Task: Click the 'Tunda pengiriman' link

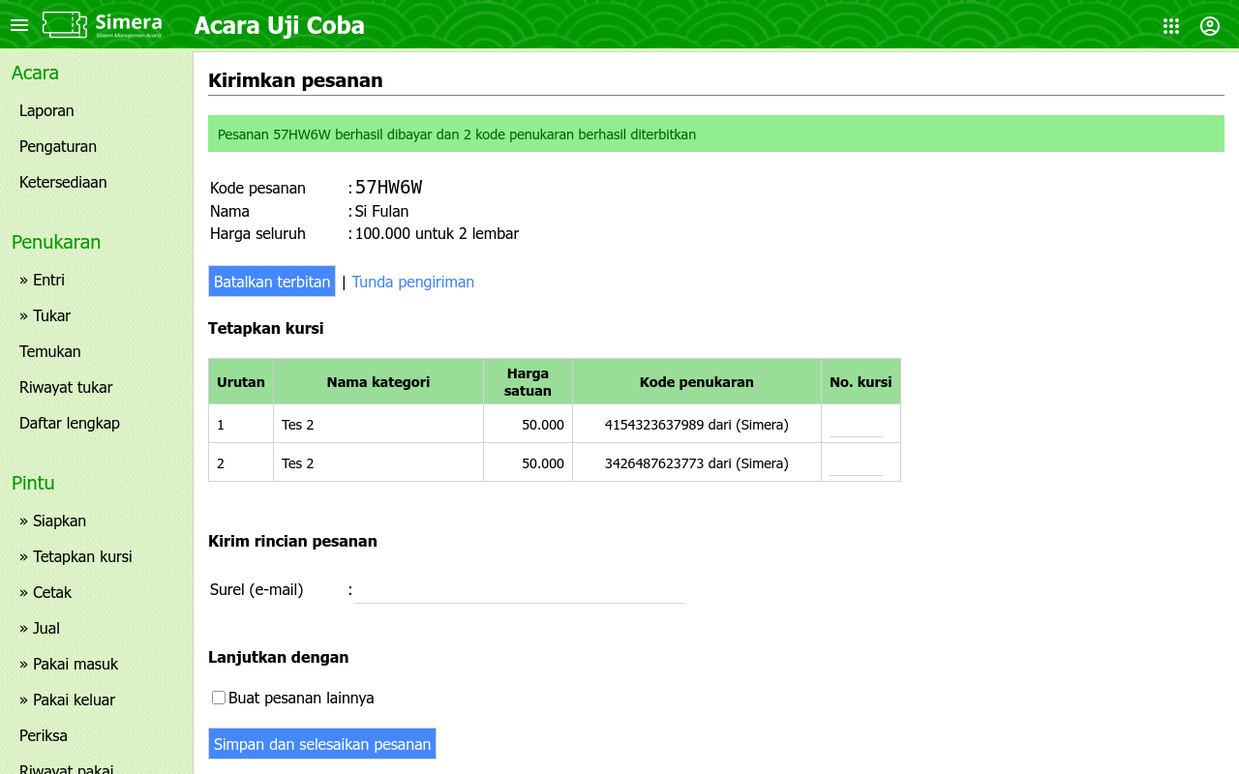Action: tap(412, 282)
